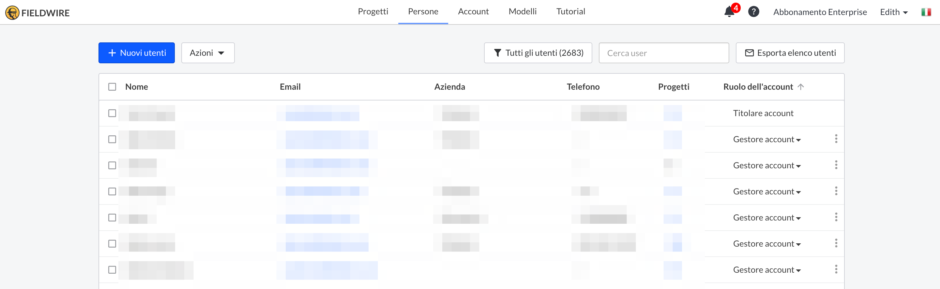Click the sort arrow next to Ruolo dell'account
This screenshot has width=940, height=289.
(x=801, y=87)
